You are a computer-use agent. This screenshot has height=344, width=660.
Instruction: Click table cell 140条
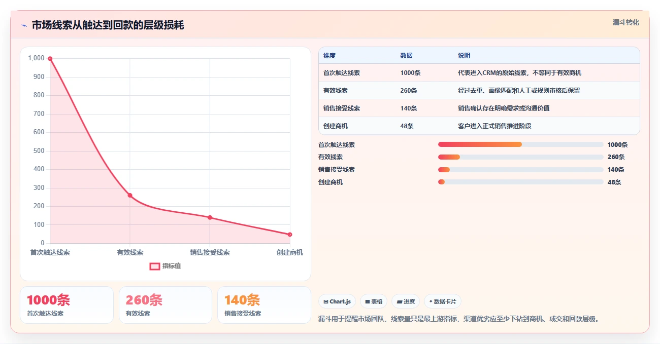(409, 108)
